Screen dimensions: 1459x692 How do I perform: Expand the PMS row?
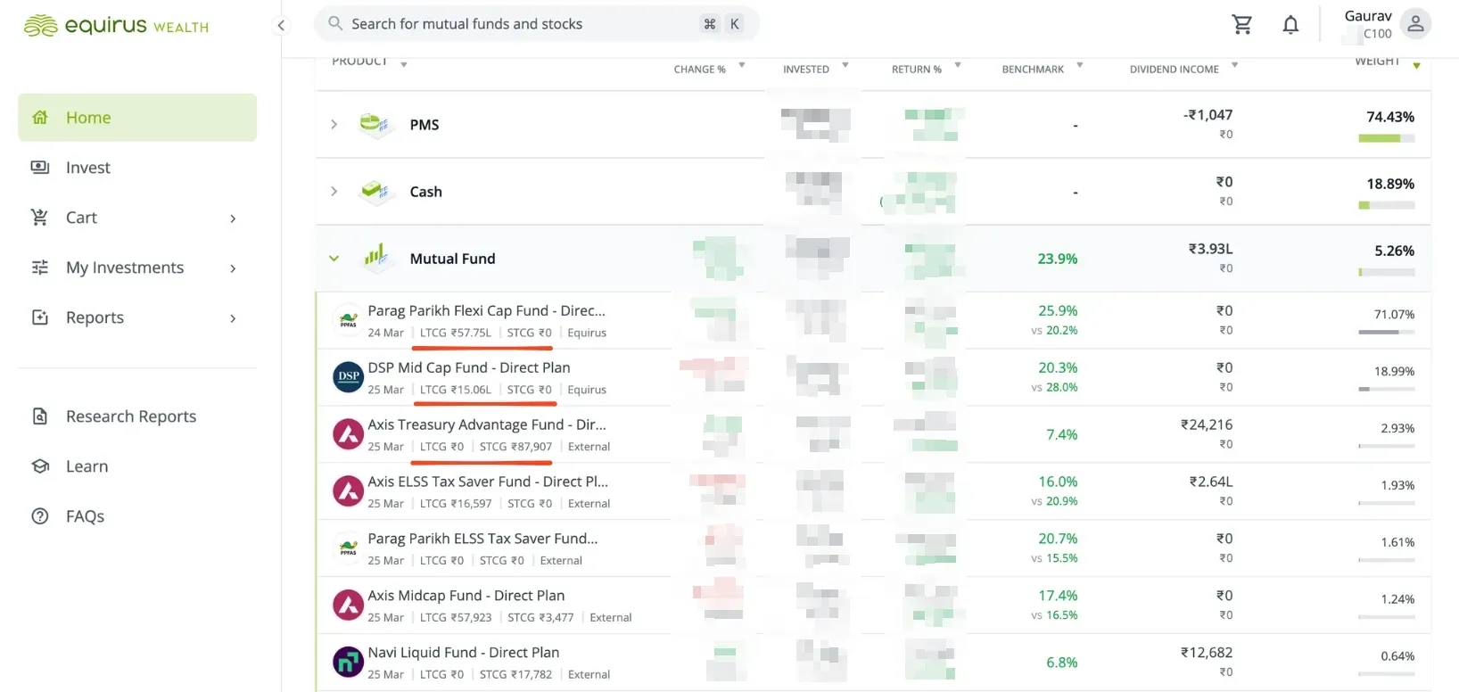(334, 124)
